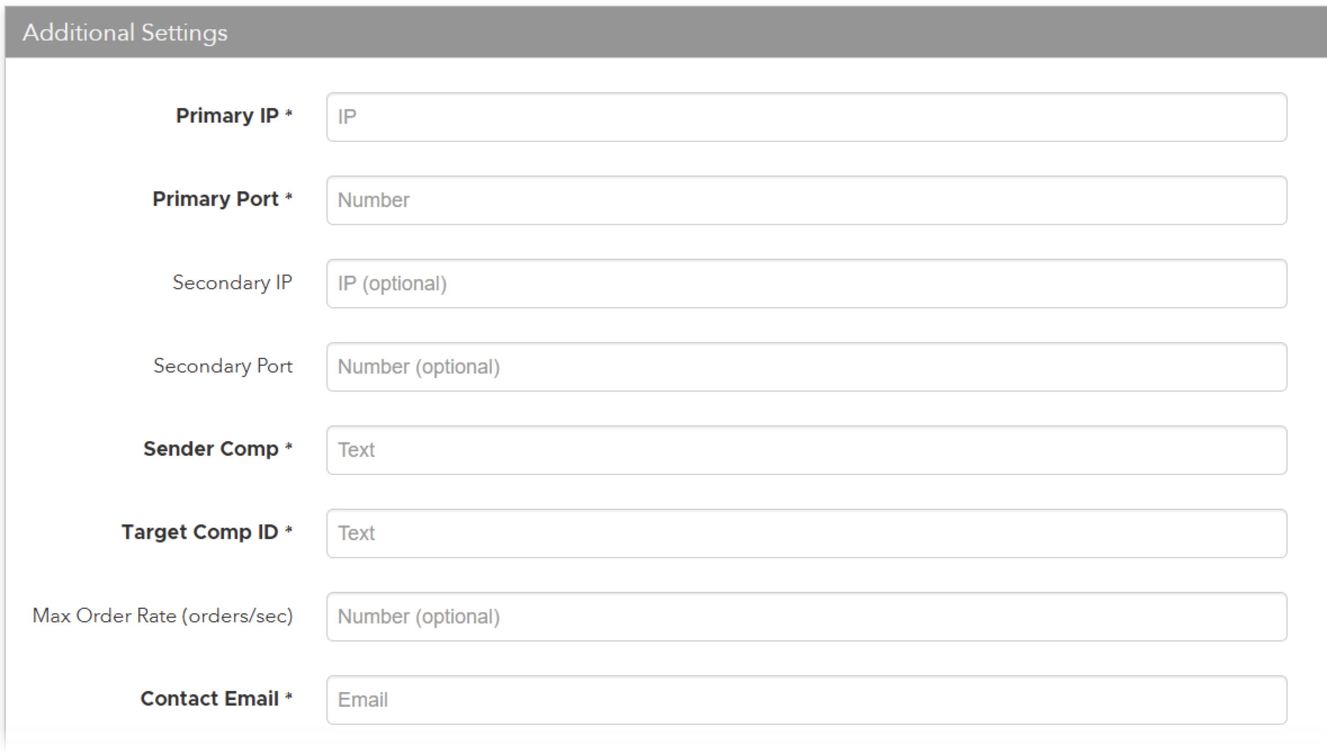Click the "Primary Port" label text
This screenshot has width=1327, height=754.
[215, 199]
